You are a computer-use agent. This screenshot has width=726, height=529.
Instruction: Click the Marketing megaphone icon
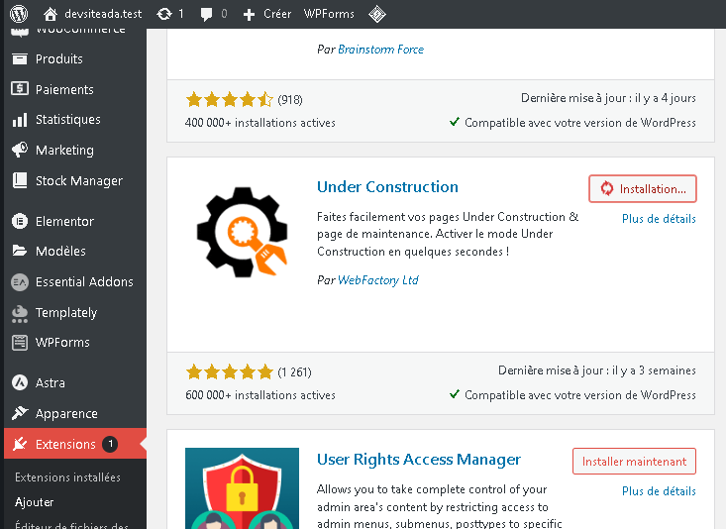(x=20, y=150)
